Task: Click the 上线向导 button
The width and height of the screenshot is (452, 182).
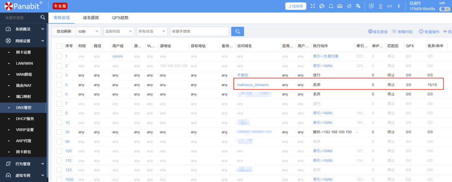Action: [x=296, y=6]
